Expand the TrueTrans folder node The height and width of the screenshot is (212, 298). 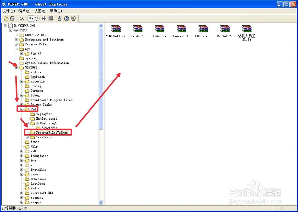coord(27,137)
